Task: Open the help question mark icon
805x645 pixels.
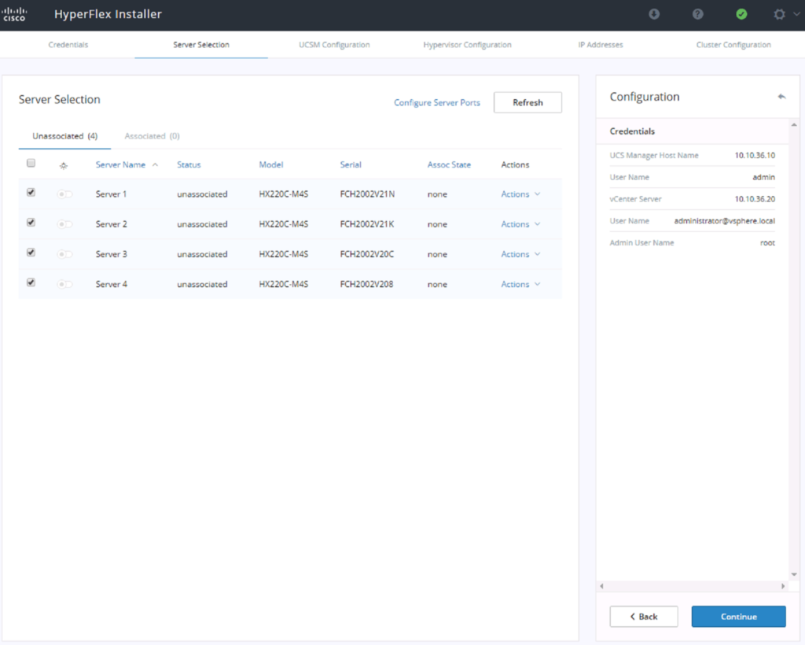Action: pos(697,14)
